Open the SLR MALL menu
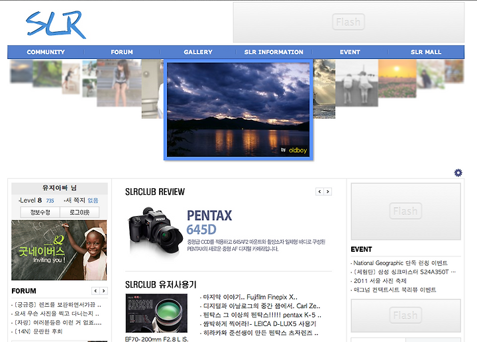The height and width of the screenshot is (342, 477). click(x=426, y=52)
